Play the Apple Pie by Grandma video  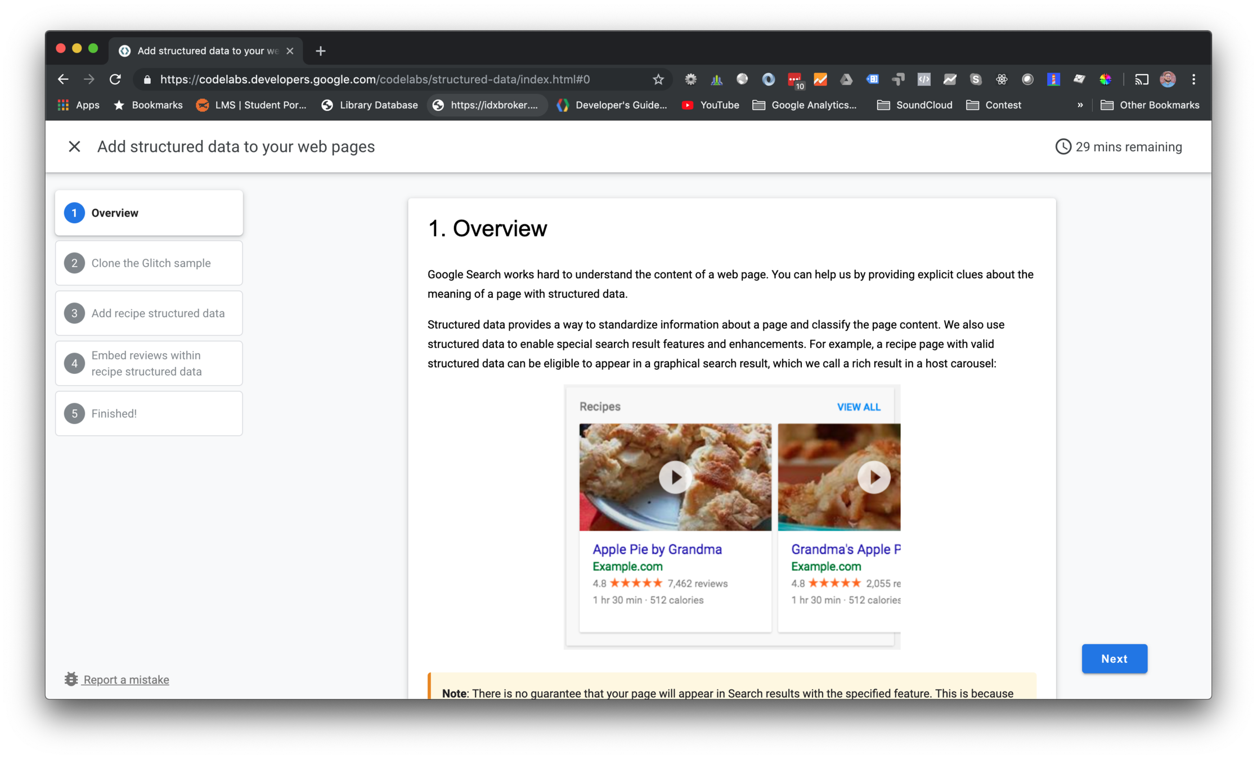[x=675, y=477]
